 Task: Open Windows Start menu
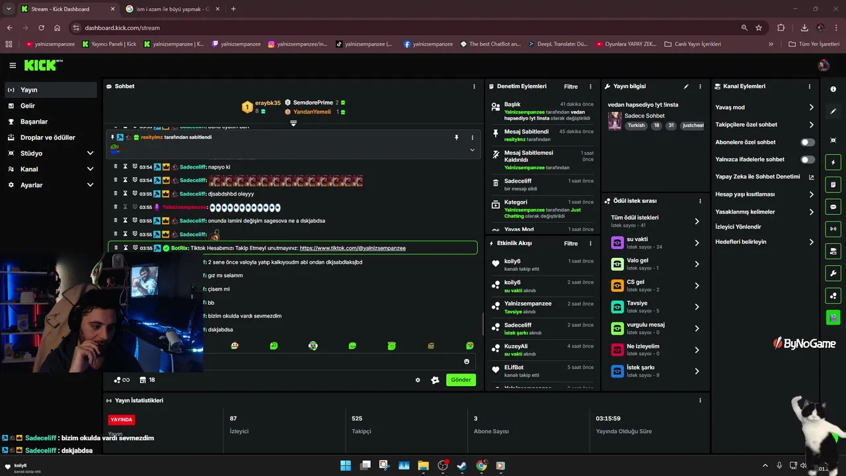(346, 465)
